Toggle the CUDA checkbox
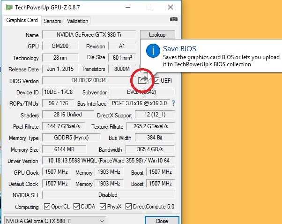This screenshot has height=224, width=282. coord(76,206)
